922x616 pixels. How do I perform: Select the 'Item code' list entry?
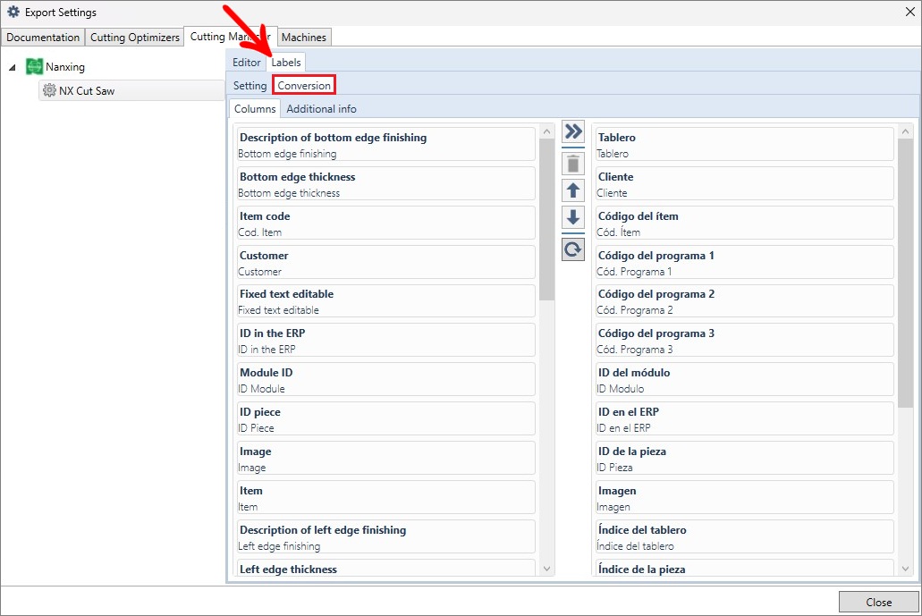(x=386, y=223)
